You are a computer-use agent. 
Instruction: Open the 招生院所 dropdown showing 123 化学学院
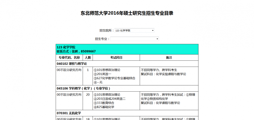(x=134, y=30)
